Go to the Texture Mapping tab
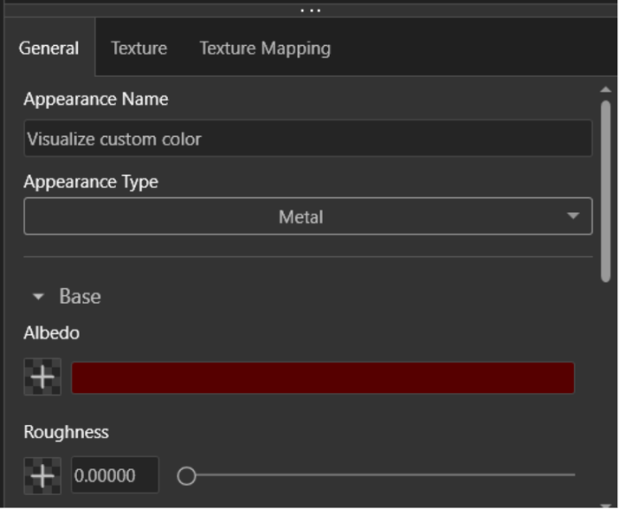The width and height of the screenshot is (619, 509). (264, 48)
